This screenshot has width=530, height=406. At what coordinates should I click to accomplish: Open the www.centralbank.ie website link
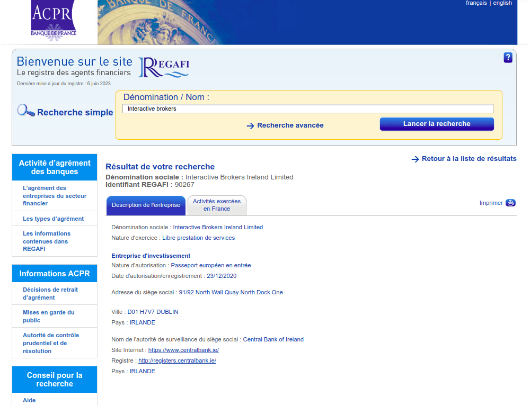click(183, 350)
